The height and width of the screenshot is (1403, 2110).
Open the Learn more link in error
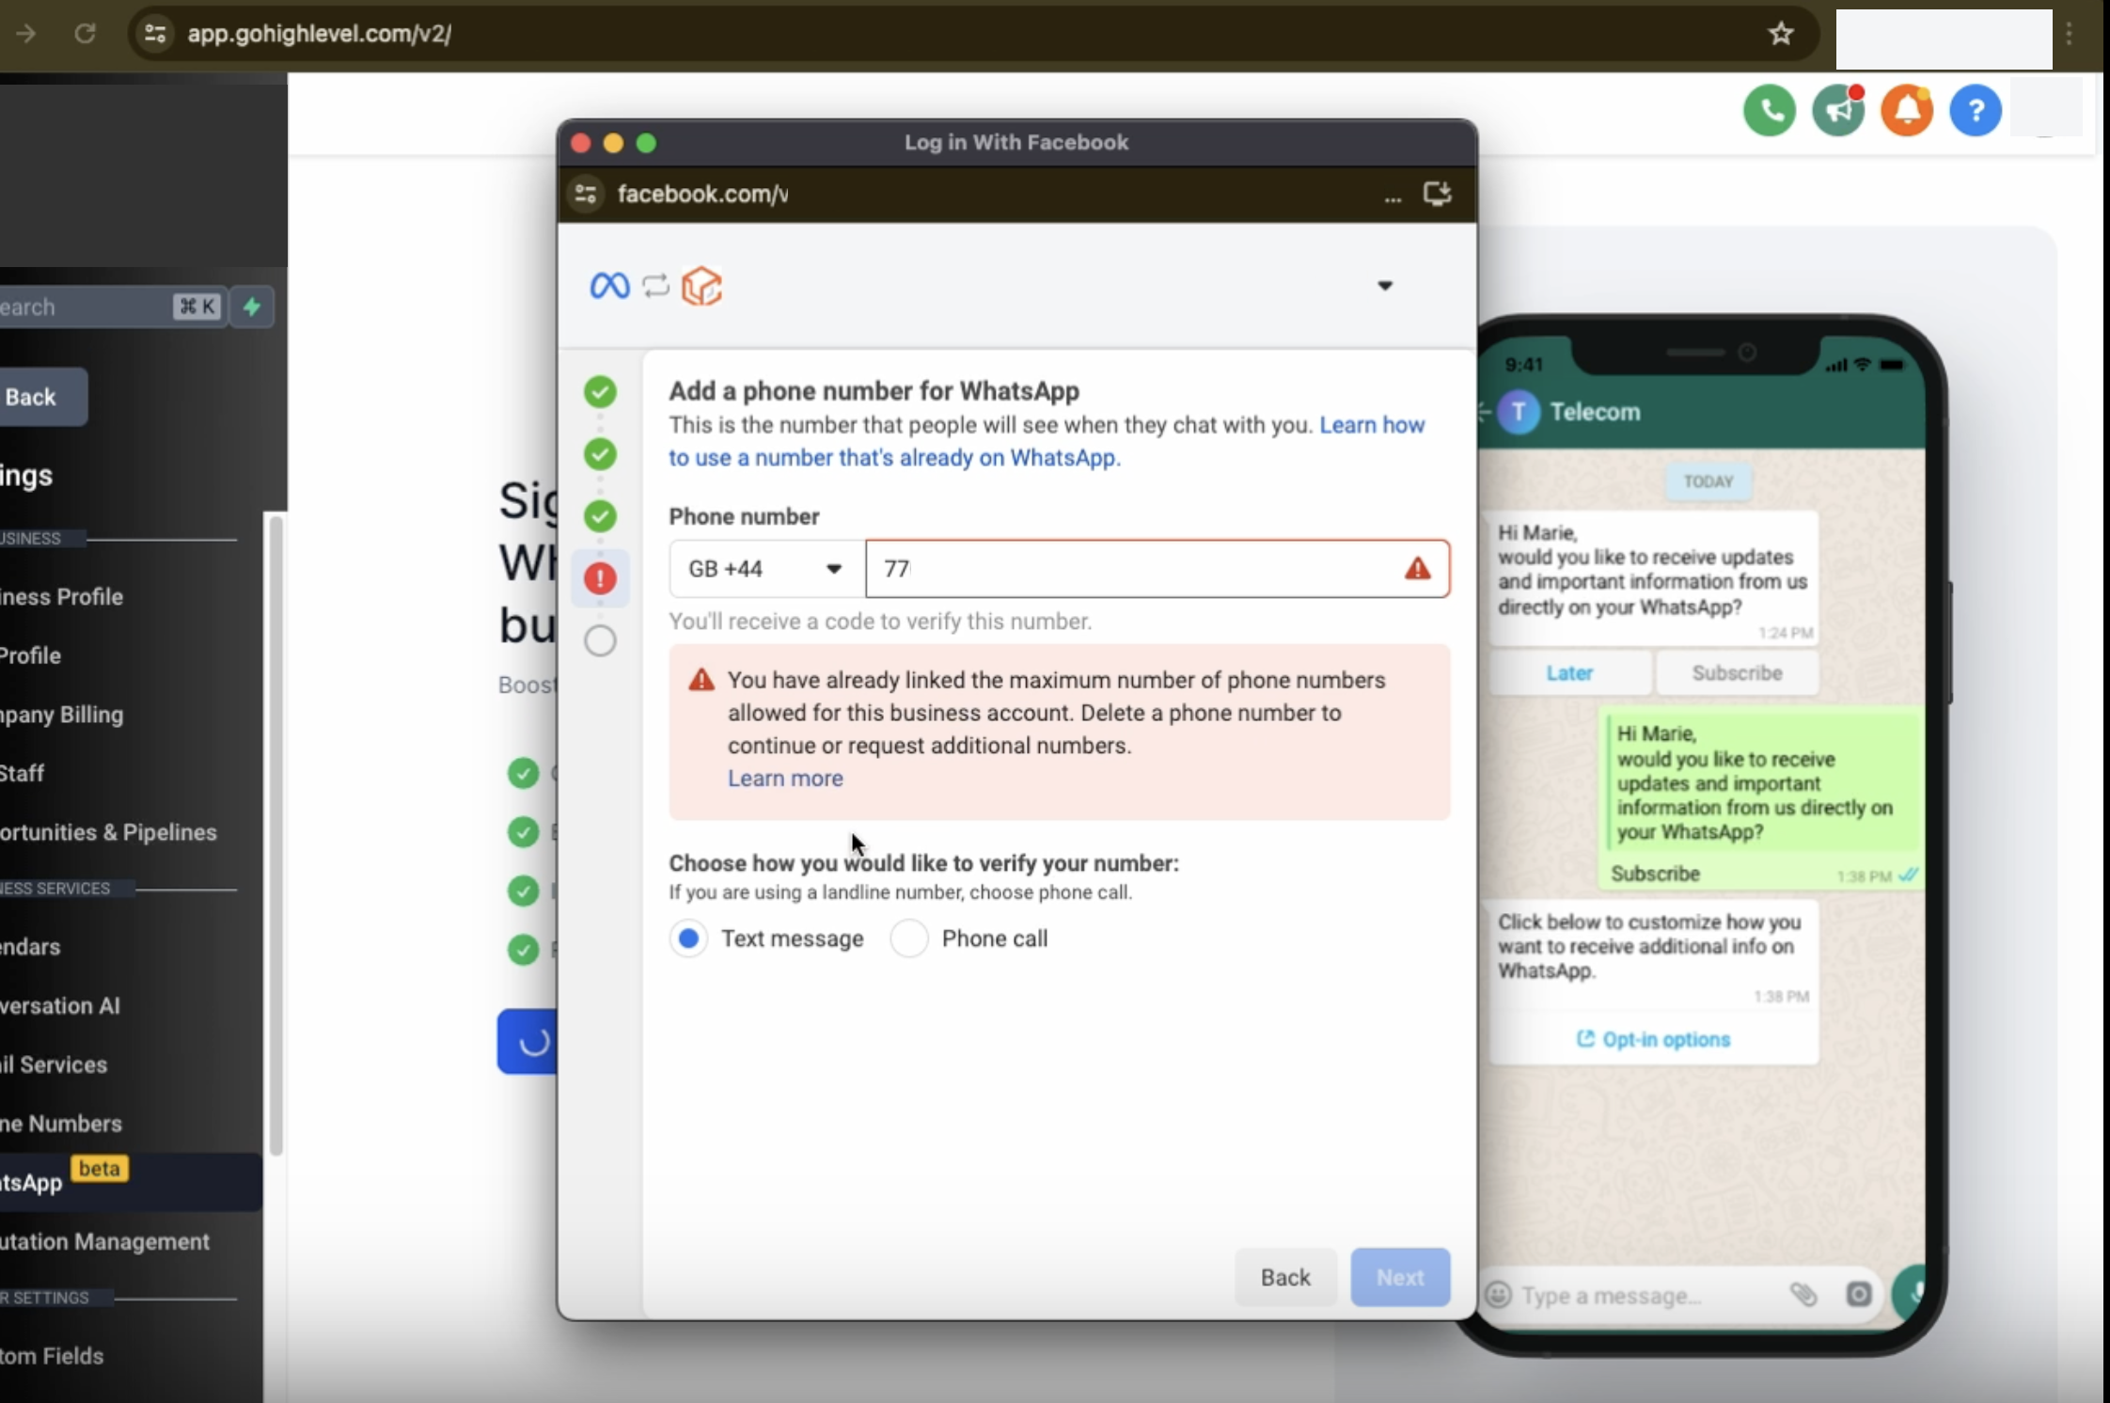pyautogui.click(x=785, y=779)
